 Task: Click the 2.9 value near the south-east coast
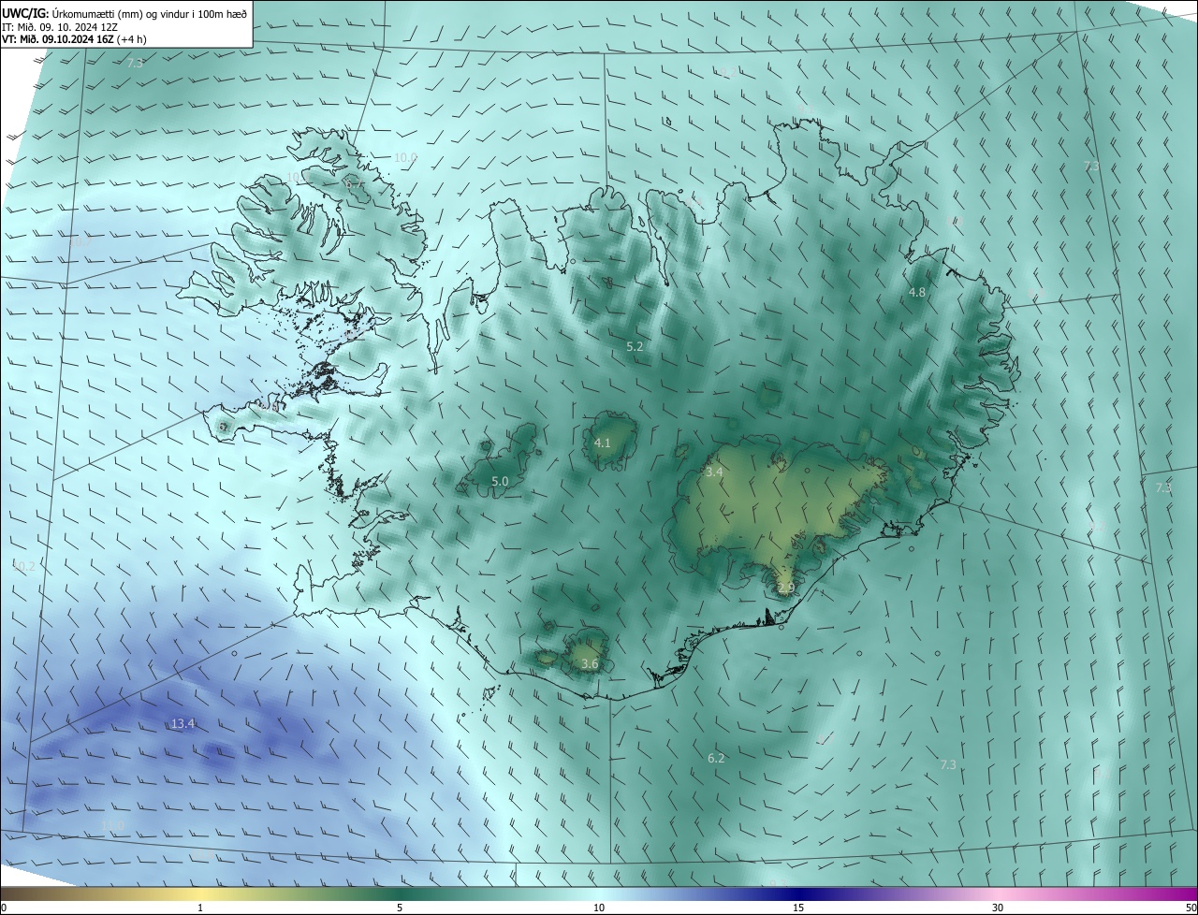click(x=786, y=588)
